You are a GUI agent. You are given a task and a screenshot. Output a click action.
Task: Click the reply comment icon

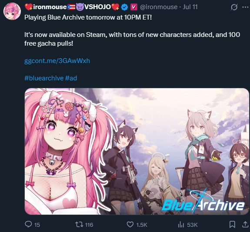click(x=28, y=224)
